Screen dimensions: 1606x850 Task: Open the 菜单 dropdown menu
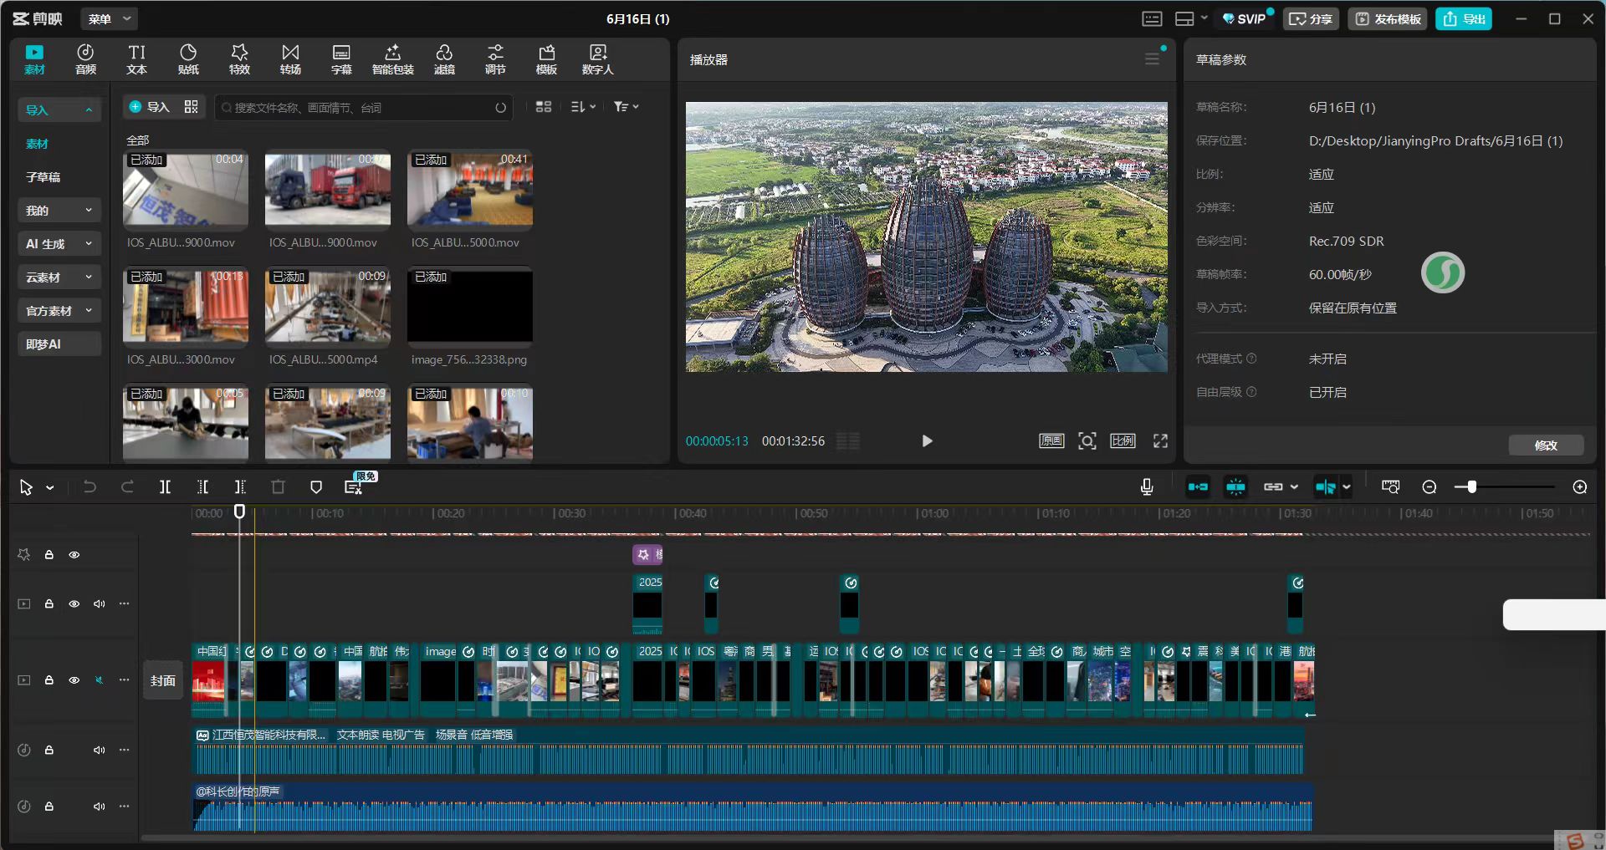[x=110, y=19]
